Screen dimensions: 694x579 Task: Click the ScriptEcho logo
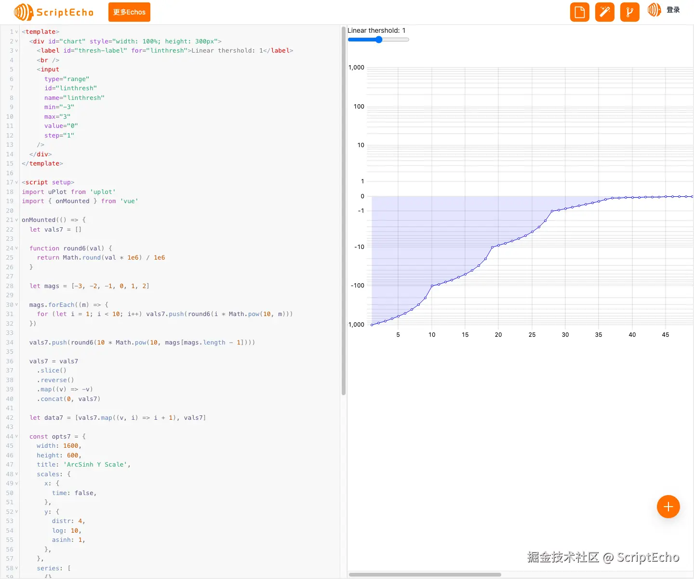pos(53,12)
